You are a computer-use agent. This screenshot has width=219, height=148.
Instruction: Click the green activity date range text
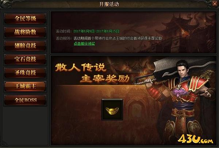coord(96,31)
